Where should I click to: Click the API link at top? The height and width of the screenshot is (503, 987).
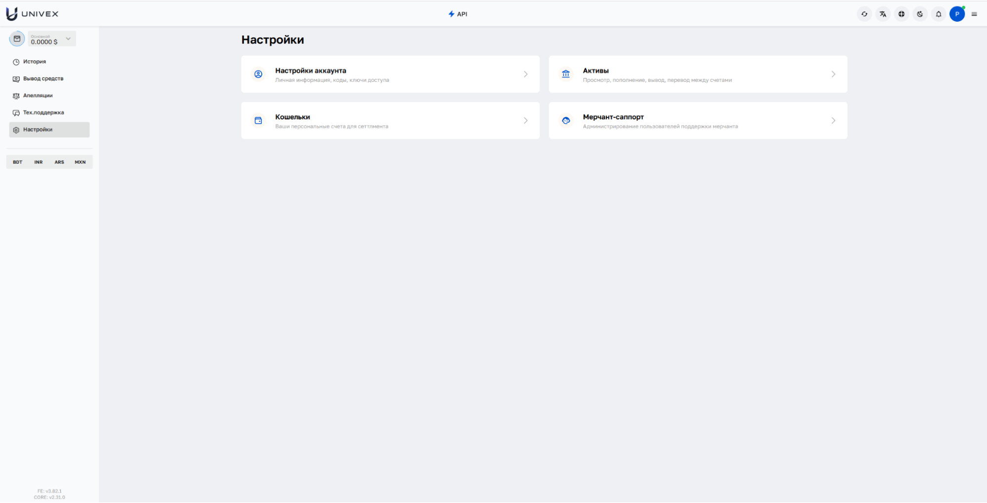458,14
